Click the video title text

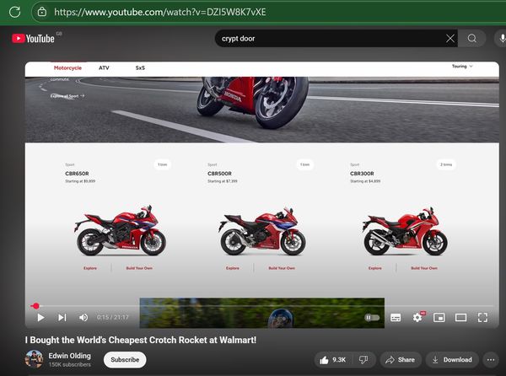pyautogui.click(x=141, y=340)
